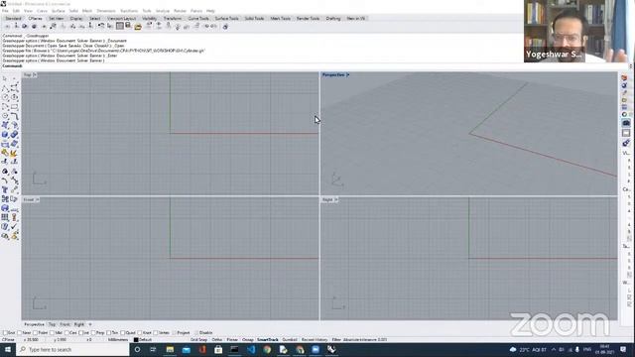The image size is (635, 357).
Task: Click the yellow Join puzzle icon
Action: tap(5, 153)
